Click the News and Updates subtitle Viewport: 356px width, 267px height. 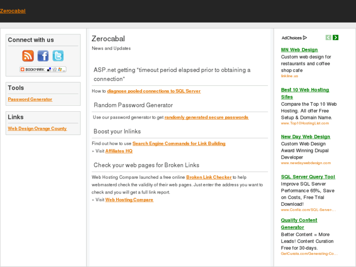tap(111, 49)
